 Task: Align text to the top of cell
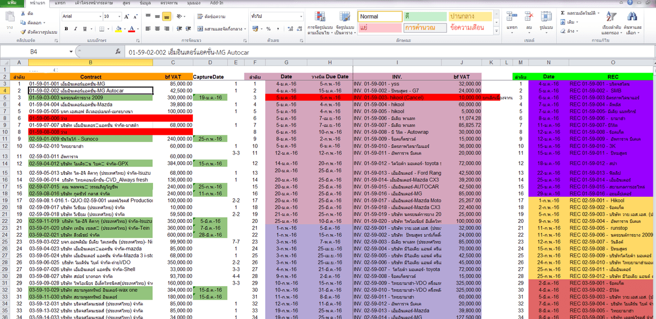[148, 16]
